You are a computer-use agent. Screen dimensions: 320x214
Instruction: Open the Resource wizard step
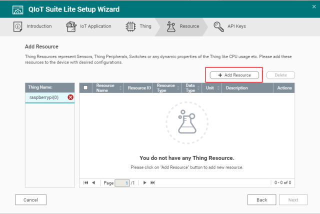pos(182,26)
